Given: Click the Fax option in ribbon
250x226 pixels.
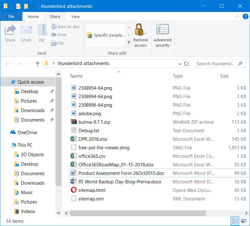Looking at the screenshot, I should [58, 43].
